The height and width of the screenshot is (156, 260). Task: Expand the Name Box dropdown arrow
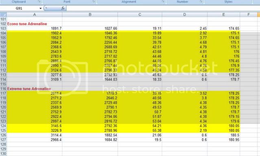coord(40,9)
